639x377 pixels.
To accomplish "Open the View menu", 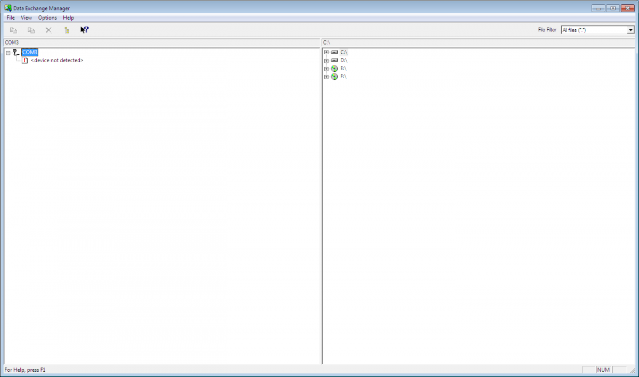I will [x=27, y=18].
